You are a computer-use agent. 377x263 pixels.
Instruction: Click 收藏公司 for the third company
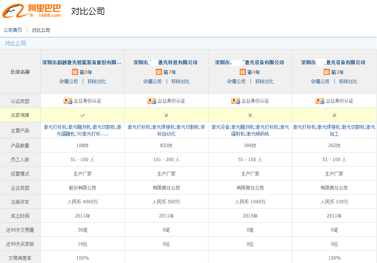click(236, 81)
